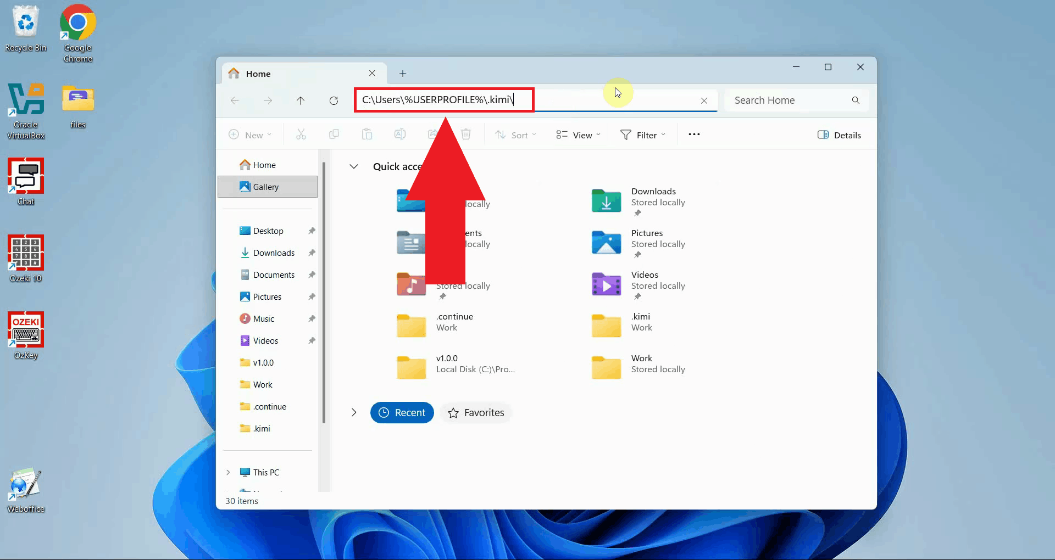Image resolution: width=1055 pixels, height=560 pixels.
Task: Select the Chat desktop shortcut
Action: (26, 182)
